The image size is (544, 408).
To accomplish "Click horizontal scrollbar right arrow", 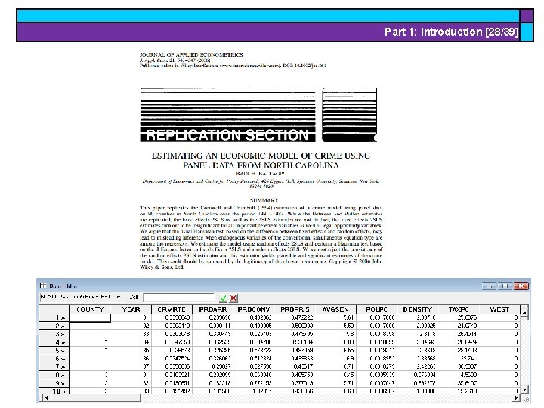I will 517,397.
